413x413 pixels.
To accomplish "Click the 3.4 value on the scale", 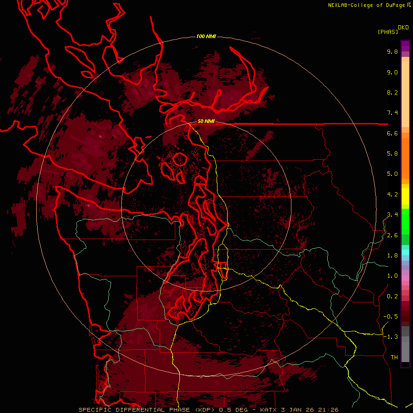I will click(392, 215).
